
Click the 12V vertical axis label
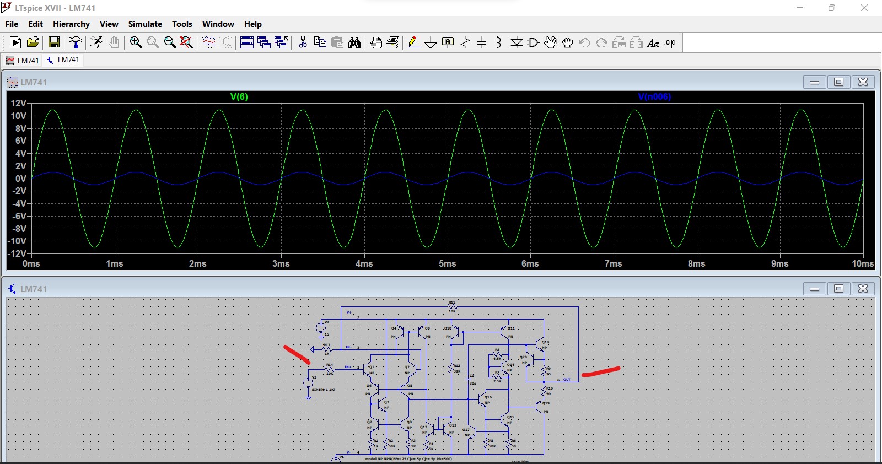[18, 103]
